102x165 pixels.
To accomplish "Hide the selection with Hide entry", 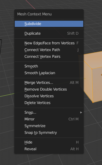I will pyautogui.click(x=49, y=142).
